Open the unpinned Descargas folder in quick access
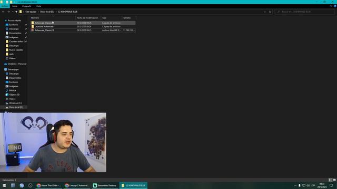 click(14, 46)
